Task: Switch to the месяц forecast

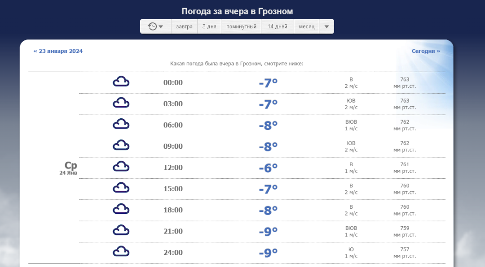Action: click(x=307, y=26)
